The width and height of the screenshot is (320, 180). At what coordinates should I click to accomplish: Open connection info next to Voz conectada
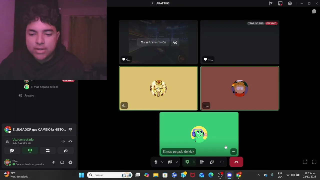[x=7, y=141]
